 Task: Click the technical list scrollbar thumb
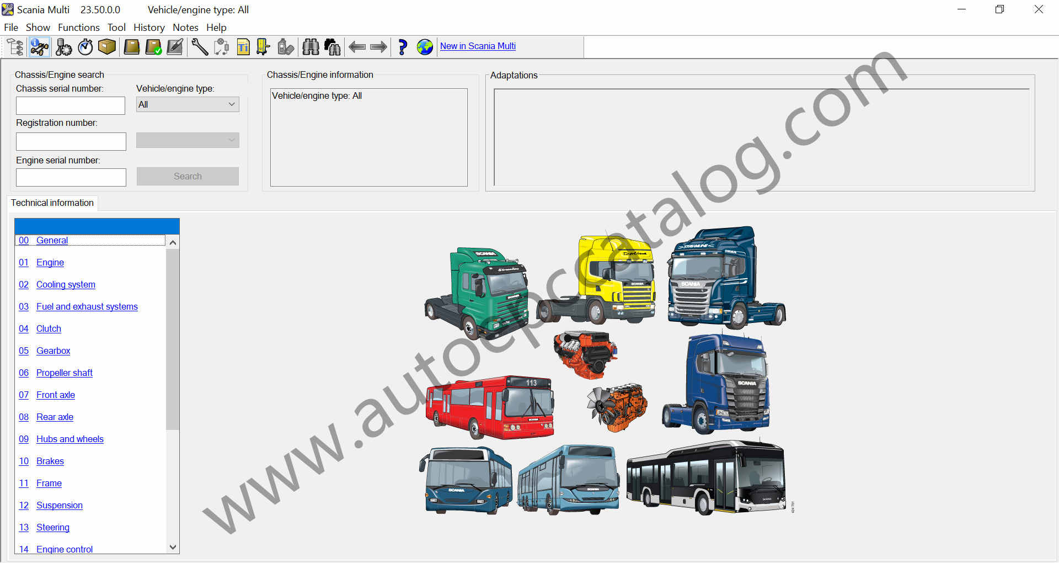click(x=173, y=339)
